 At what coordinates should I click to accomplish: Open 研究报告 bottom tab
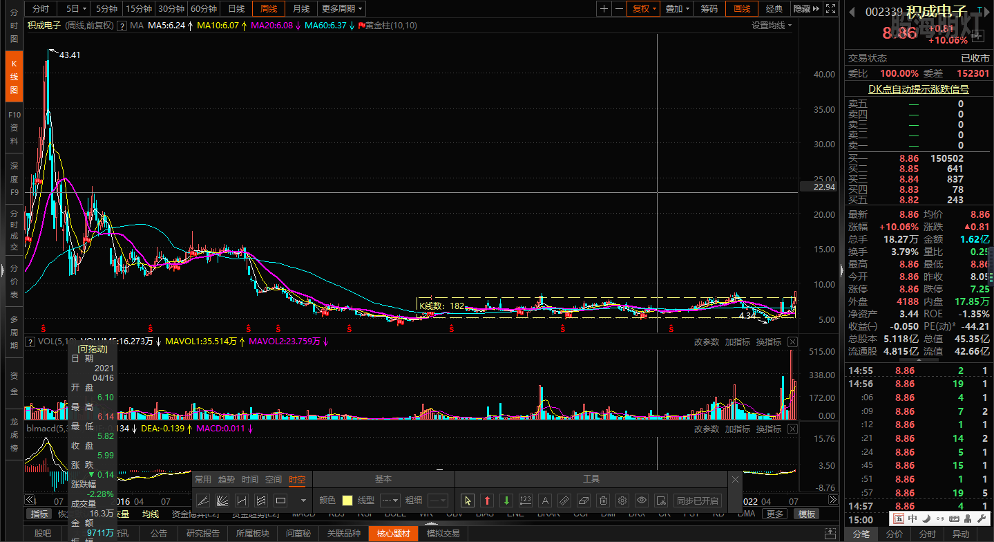pos(203,534)
